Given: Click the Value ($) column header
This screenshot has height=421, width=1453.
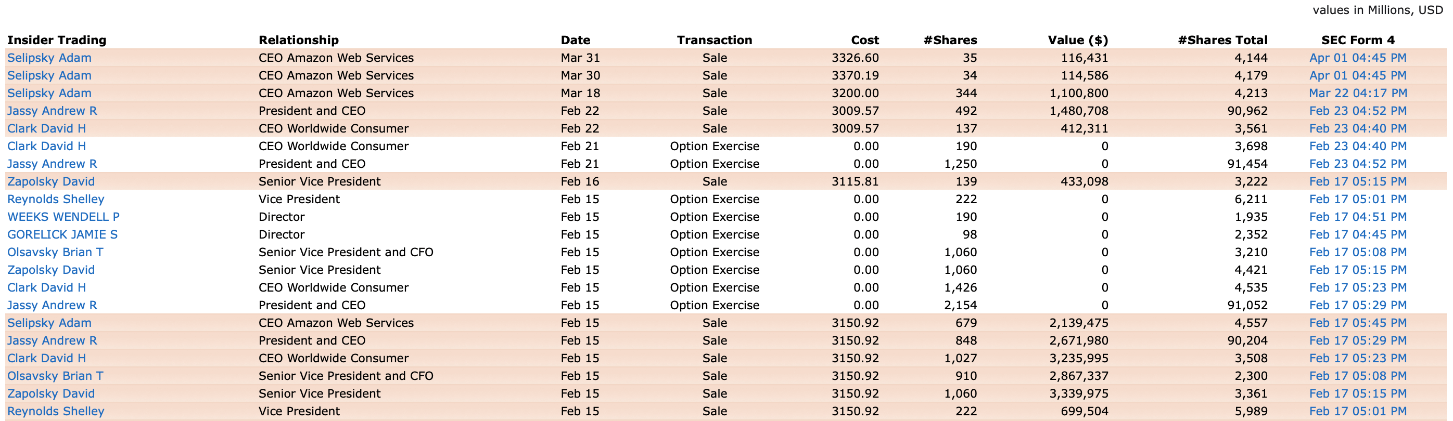Looking at the screenshot, I should click(1077, 40).
